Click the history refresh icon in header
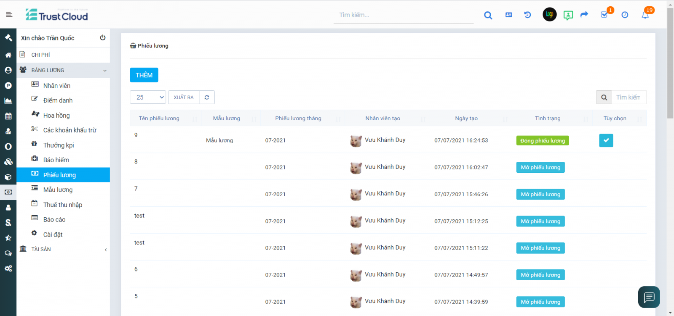 527,15
